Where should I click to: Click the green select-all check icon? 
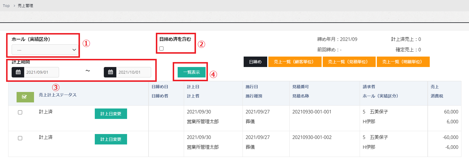(x=25, y=97)
